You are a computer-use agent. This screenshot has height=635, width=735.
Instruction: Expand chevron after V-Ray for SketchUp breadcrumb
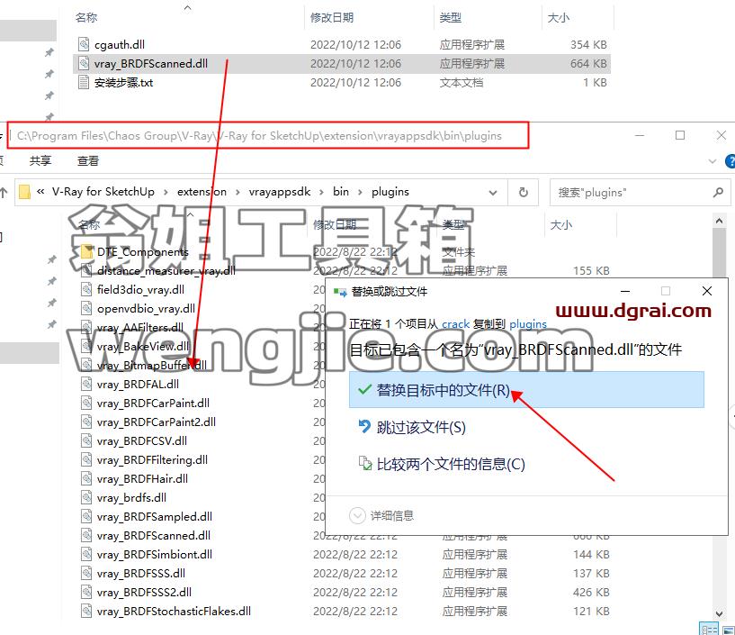pos(166,192)
